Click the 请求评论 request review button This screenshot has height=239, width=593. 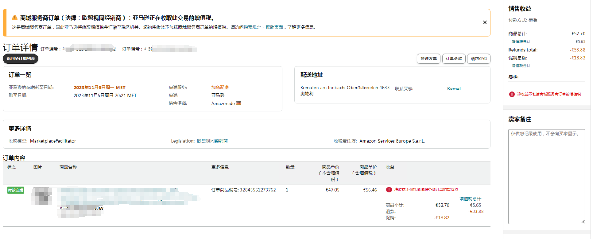tap(479, 59)
